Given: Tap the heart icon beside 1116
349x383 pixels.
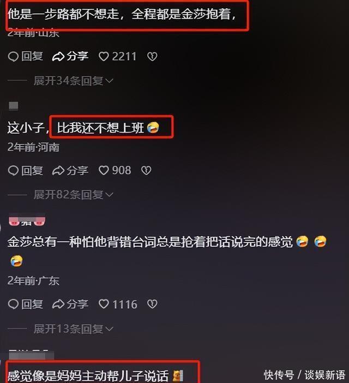Looking at the screenshot, I should (104, 304).
